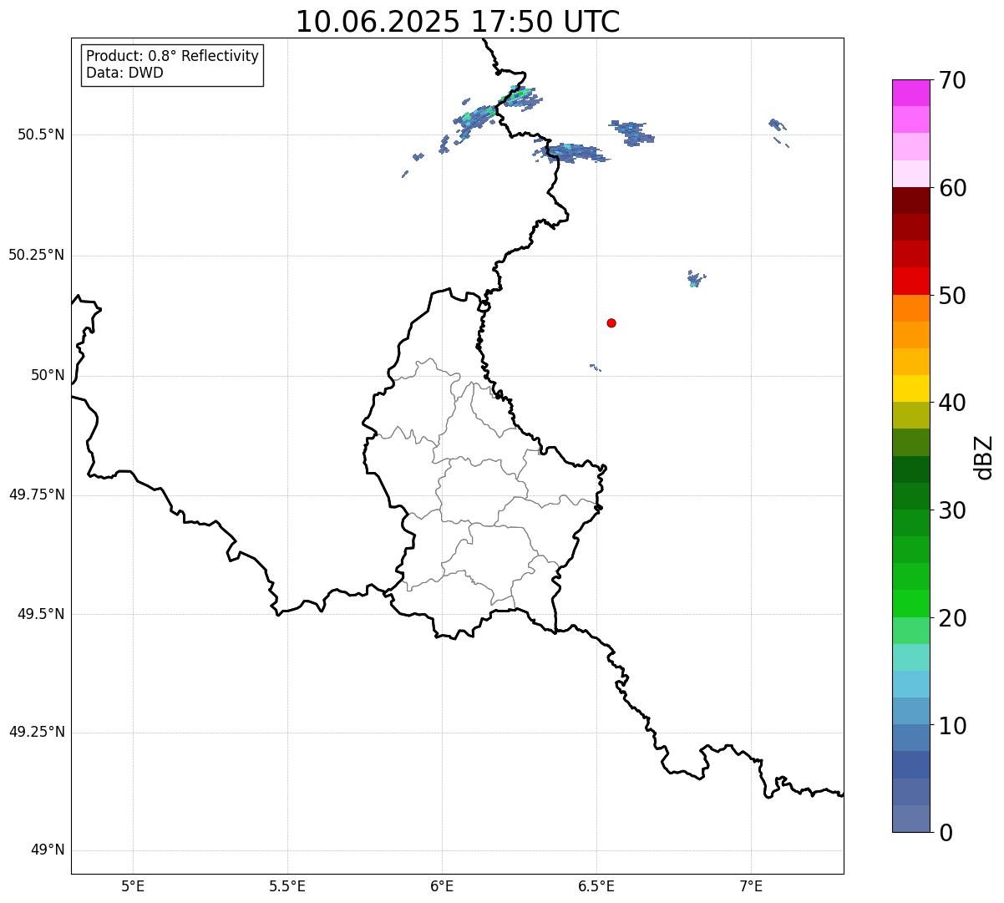Click the 6.5°E longitude label

pos(596,886)
